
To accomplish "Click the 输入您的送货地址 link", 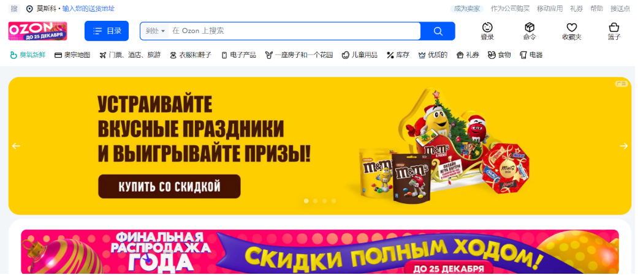I will (x=88, y=9).
